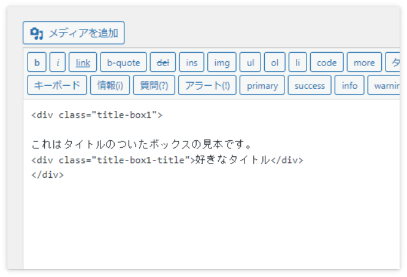This screenshot has width=407, height=277.
Task: Insert more tag with more button
Action: tap(365, 63)
